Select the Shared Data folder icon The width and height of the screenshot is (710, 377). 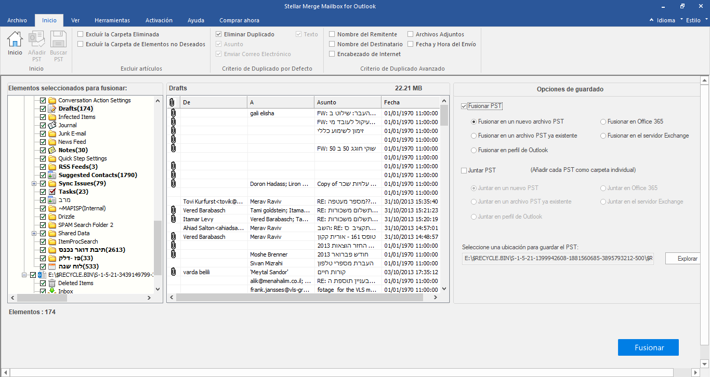tap(52, 233)
